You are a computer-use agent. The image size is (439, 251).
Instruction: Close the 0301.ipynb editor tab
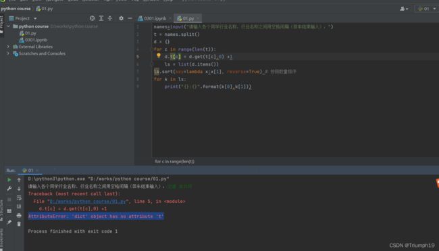(170, 18)
